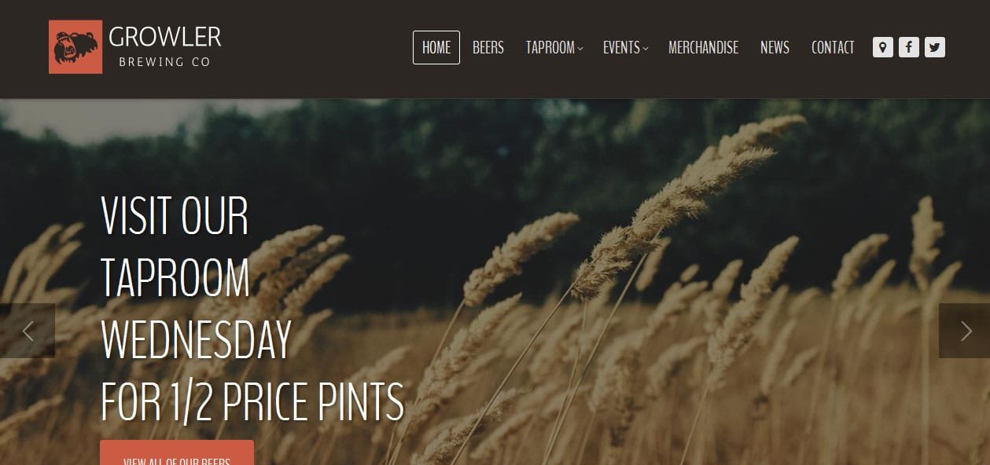Select the Home menu item

tap(436, 48)
